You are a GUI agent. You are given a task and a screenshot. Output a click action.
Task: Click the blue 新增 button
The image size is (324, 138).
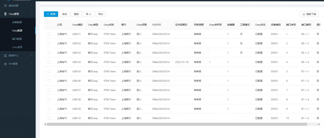51,14
